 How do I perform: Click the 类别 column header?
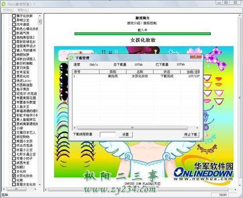pos(112,72)
